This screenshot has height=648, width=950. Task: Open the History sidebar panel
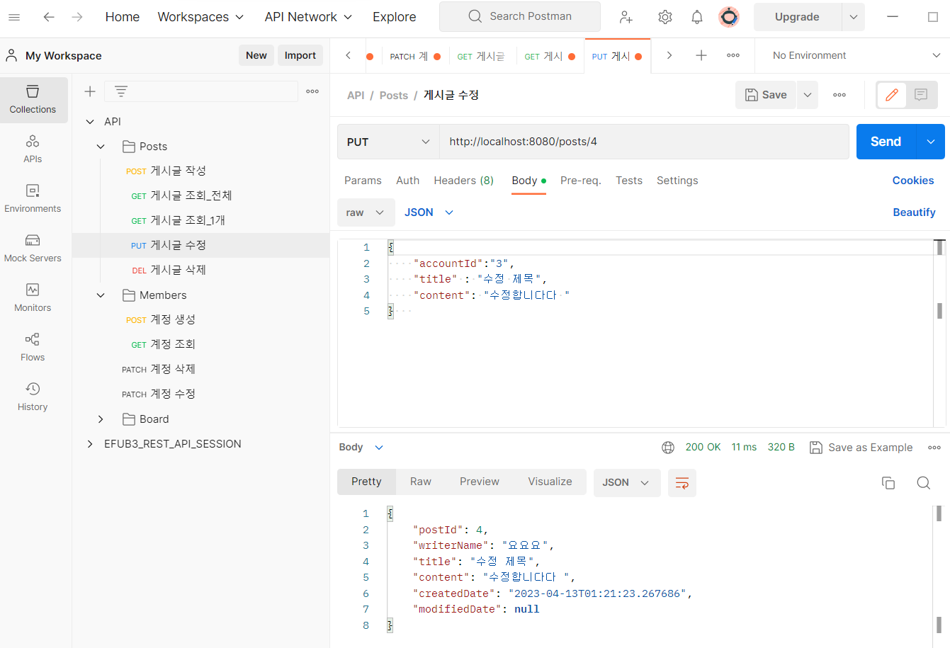point(33,397)
